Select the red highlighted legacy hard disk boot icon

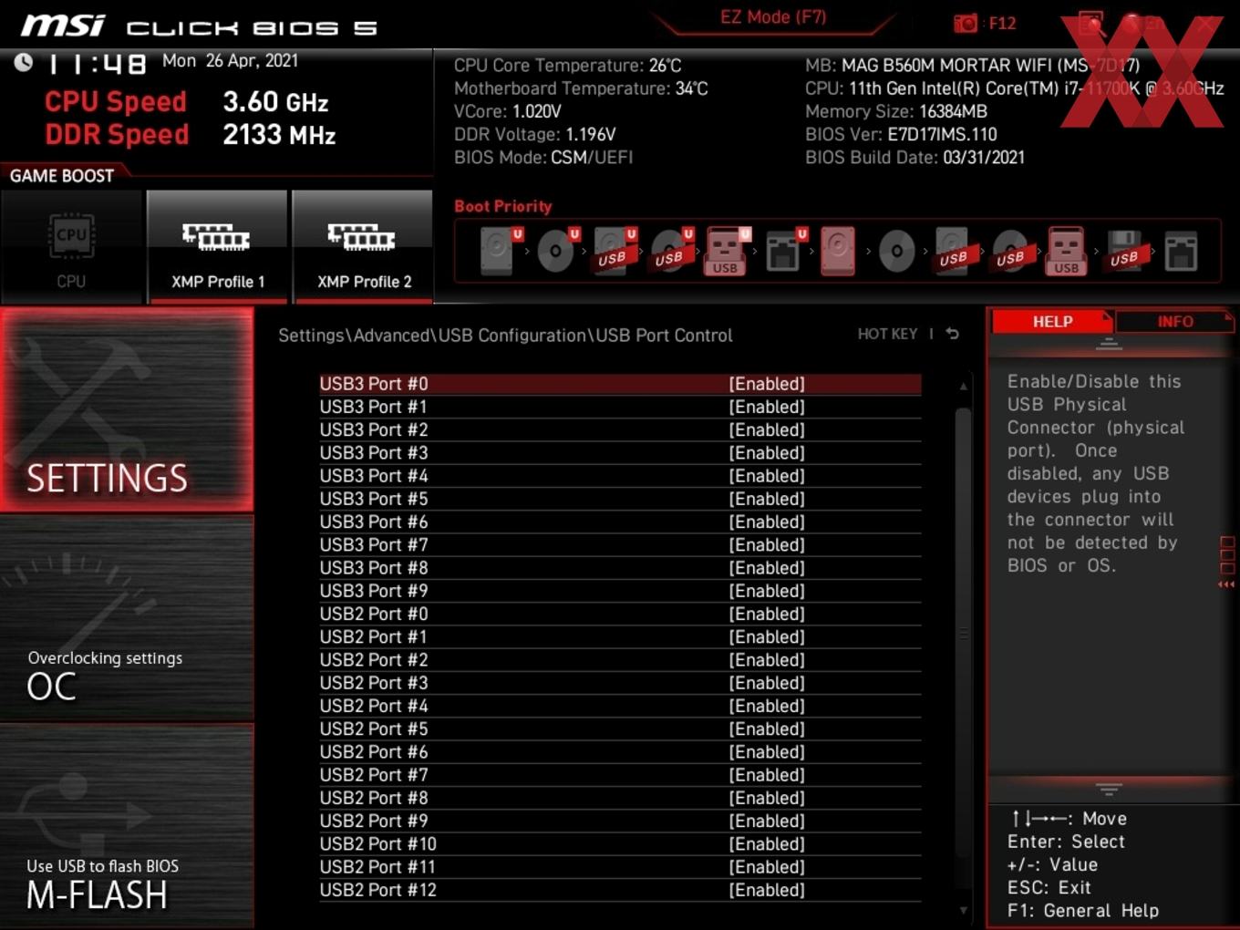click(x=838, y=251)
